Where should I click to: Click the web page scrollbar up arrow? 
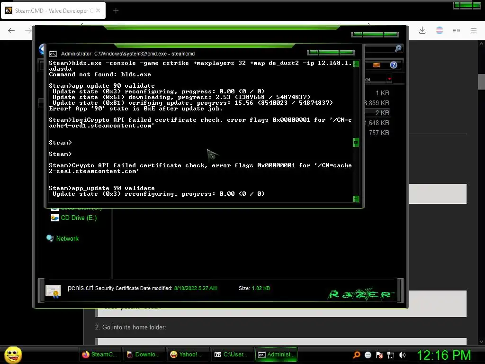coord(481,44)
